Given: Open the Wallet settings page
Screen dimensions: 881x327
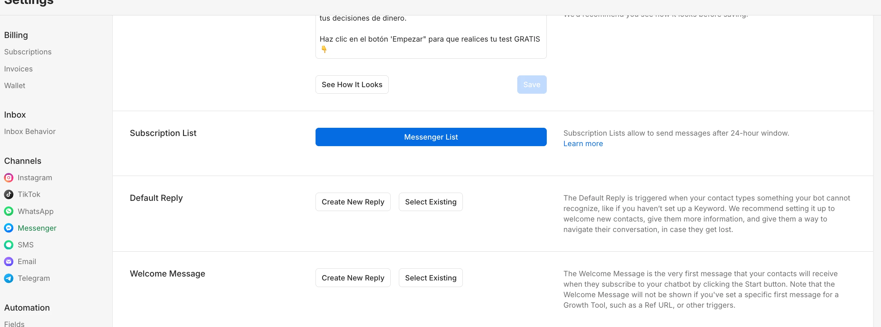Looking at the screenshot, I should click(15, 86).
